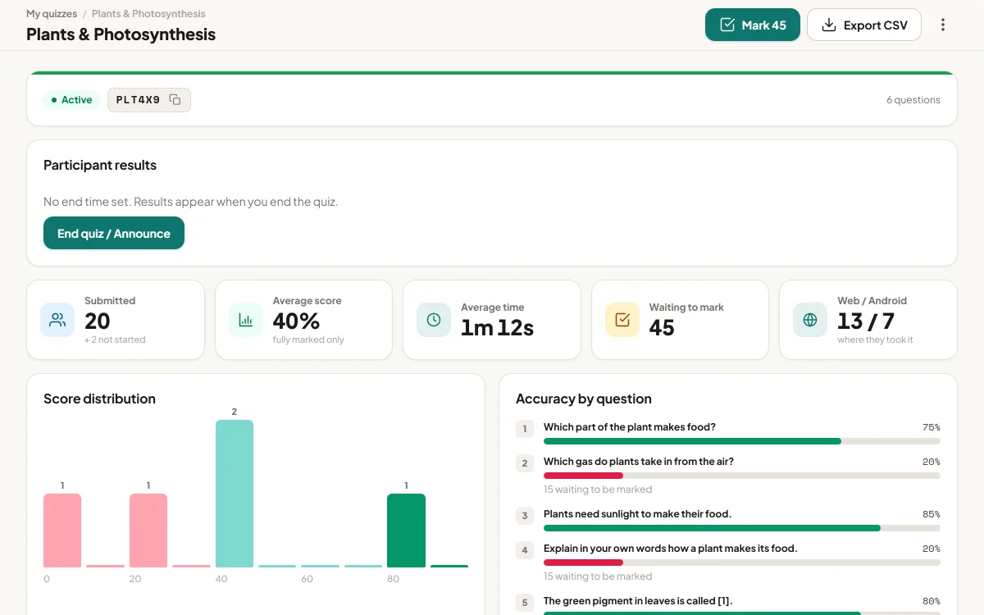Select the tall score bar at 40
Viewport: 984px width, 615px height.
coord(235,494)
